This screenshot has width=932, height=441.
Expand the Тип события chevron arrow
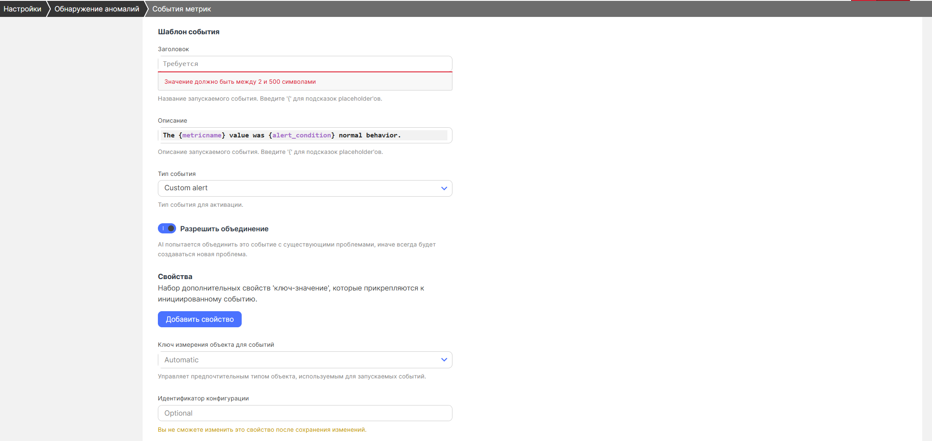(444, 188)
